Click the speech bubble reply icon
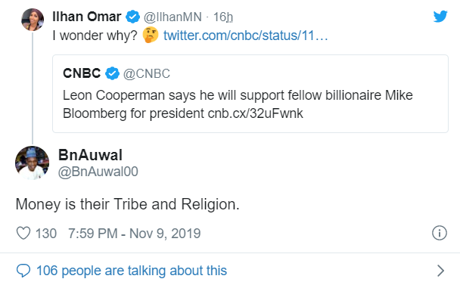The image size is (460, 282). [23, 270]
